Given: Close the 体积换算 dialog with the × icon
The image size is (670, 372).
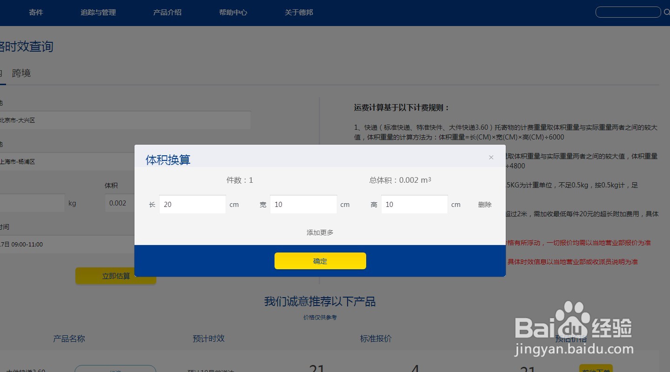Looking at the screenshot, I should point(491,157).
